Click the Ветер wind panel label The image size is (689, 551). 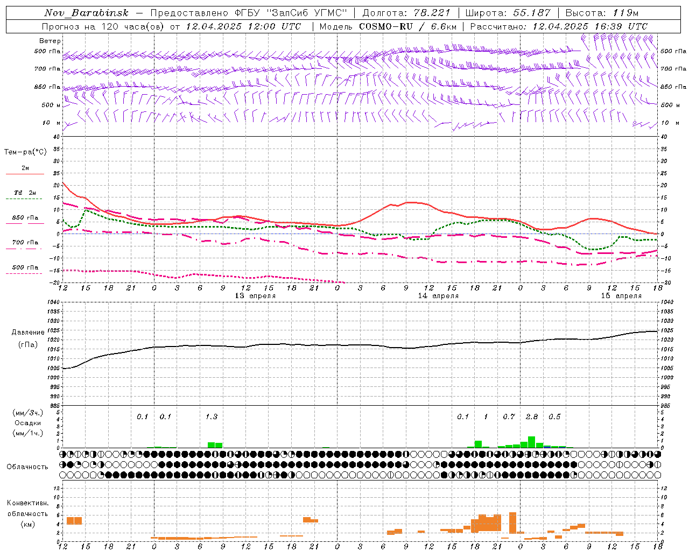[50, 41]
